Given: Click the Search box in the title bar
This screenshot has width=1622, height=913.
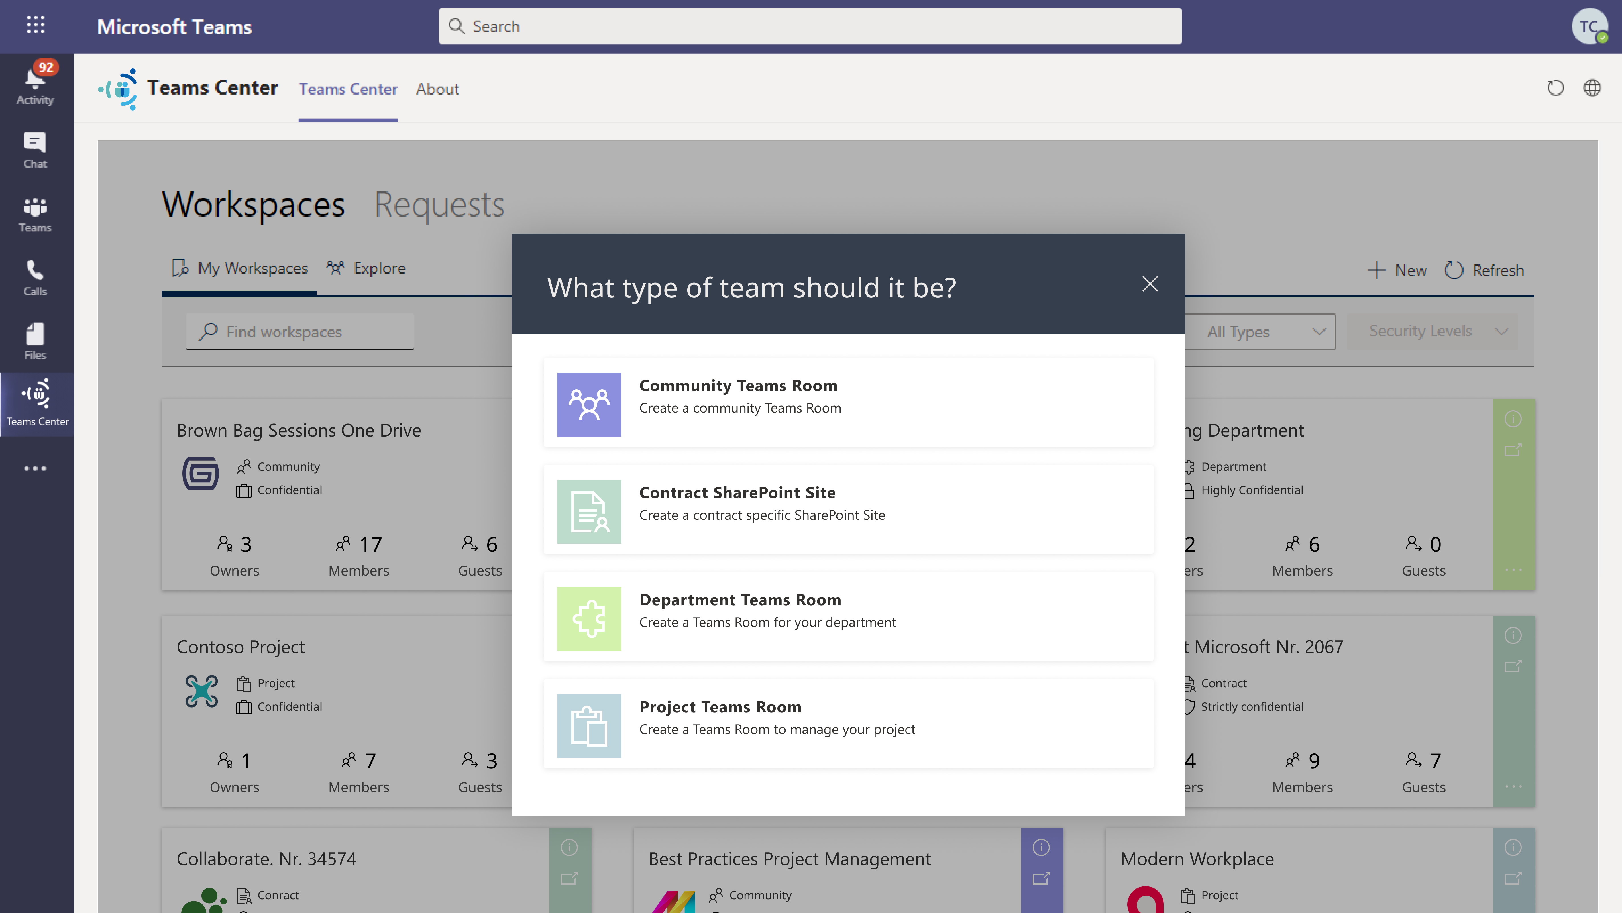Looking at the screenshot, I should tap(810, 27).
